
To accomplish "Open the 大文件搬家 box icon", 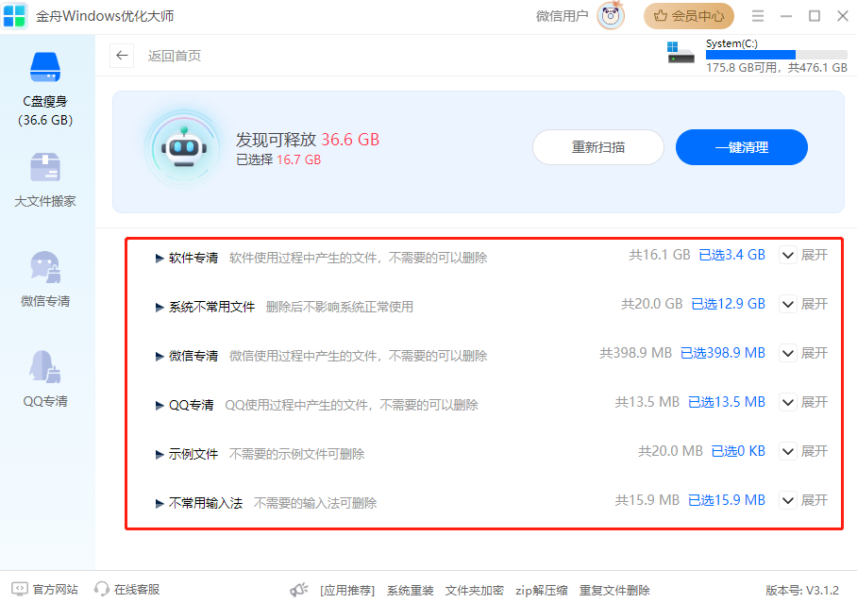I will click(45, 167).
